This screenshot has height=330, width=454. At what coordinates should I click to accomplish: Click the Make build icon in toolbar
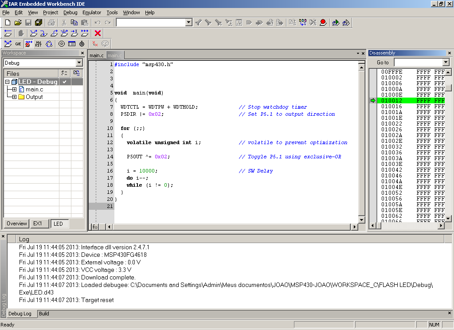[302, 23]
